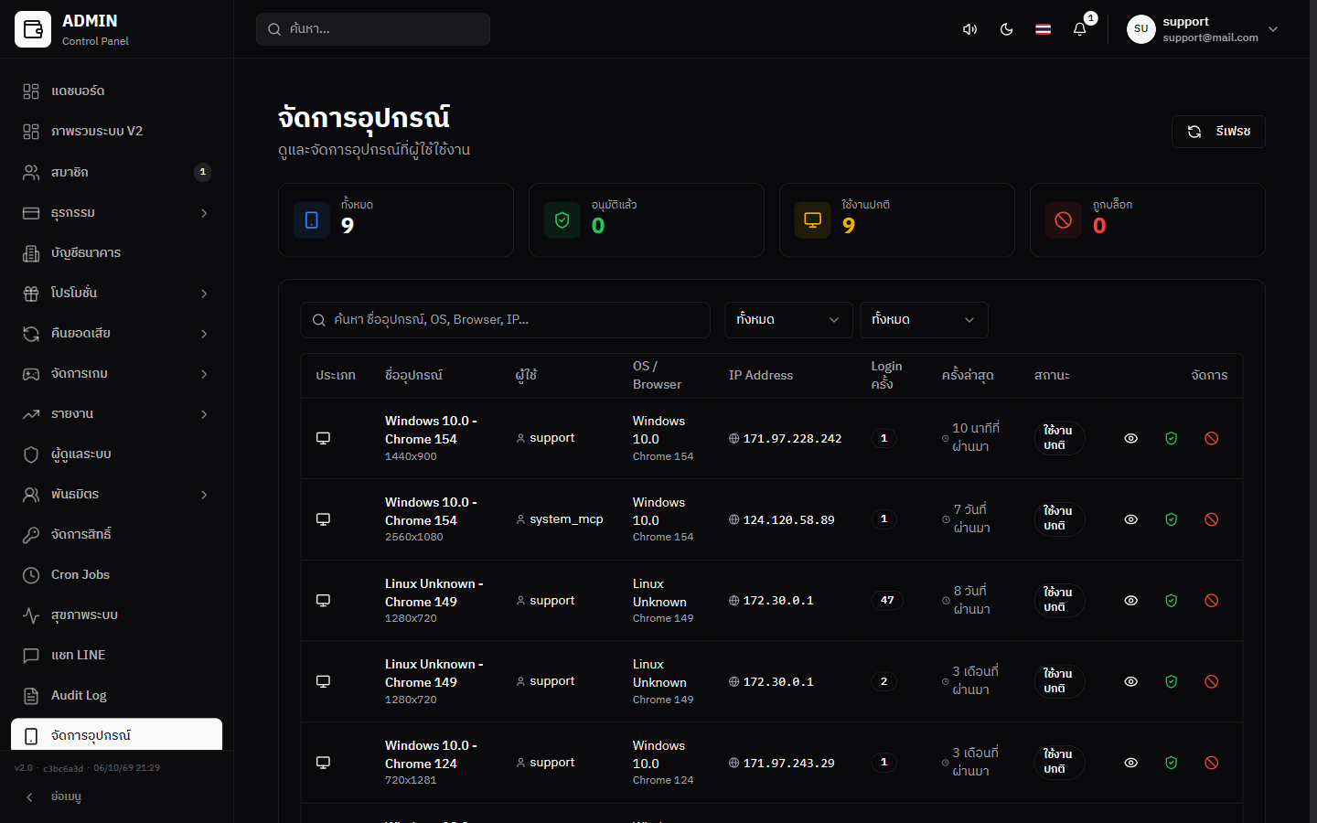Expand คืนยอดเสีย submenu
The width and height of the screenshot is (1317, 823).
[x=116, y=333]
